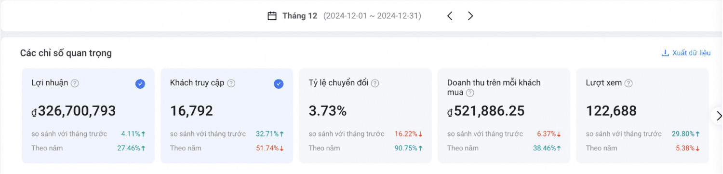This screenshot has height=174, width=723.
Task: Go to previous month with left arrow
Action: (x=450, y=16)
